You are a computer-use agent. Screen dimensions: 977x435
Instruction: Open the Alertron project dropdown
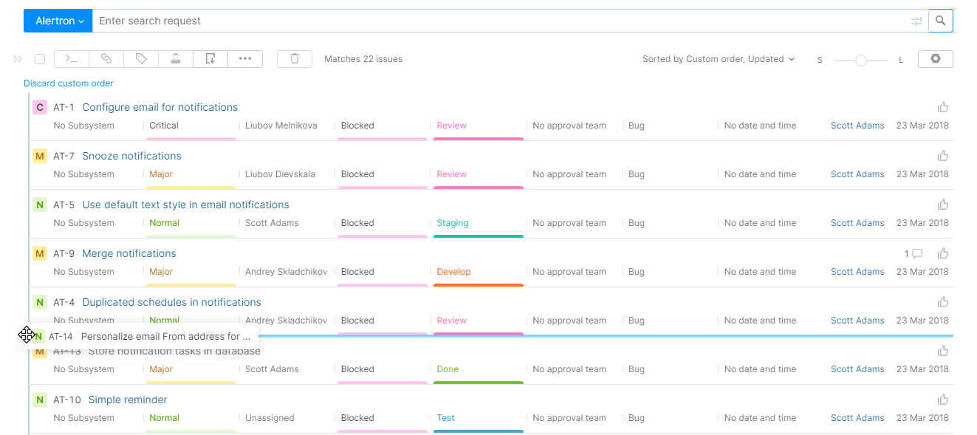click(x=58, y=21)
